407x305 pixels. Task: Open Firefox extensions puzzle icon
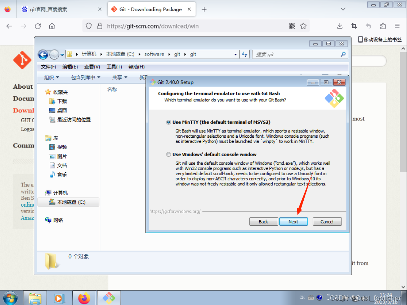click(x=383, y=26)
